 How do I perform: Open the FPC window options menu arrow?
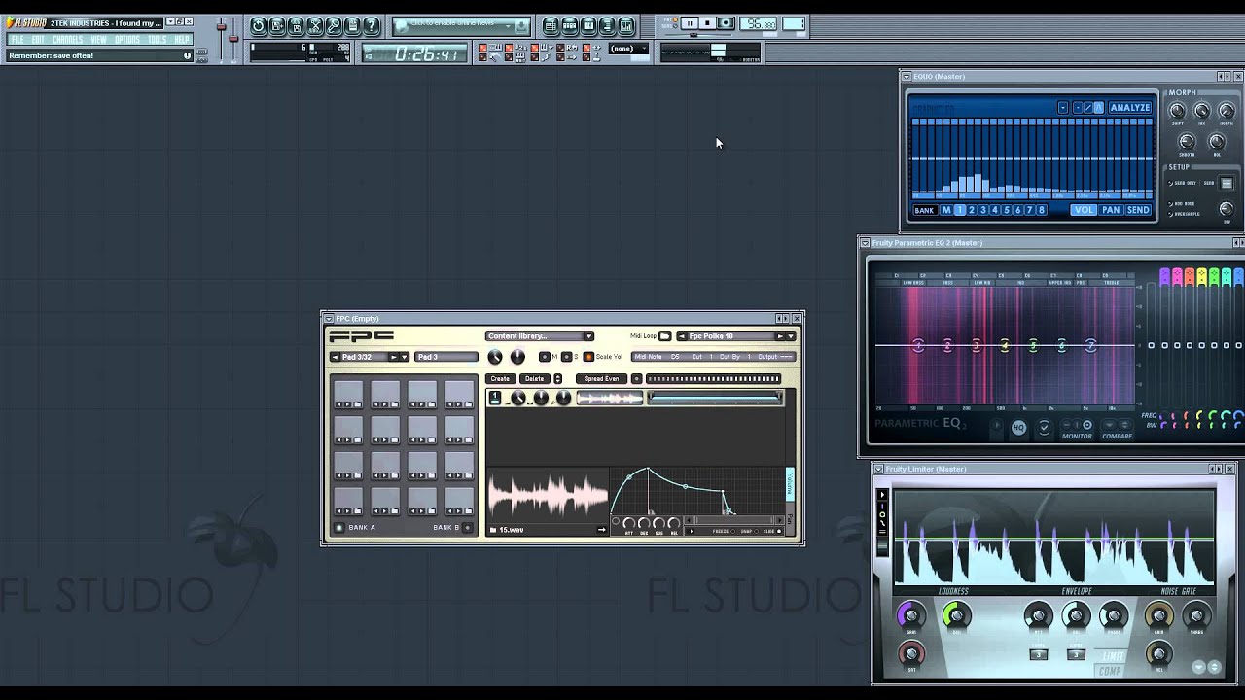coord(329,319)
